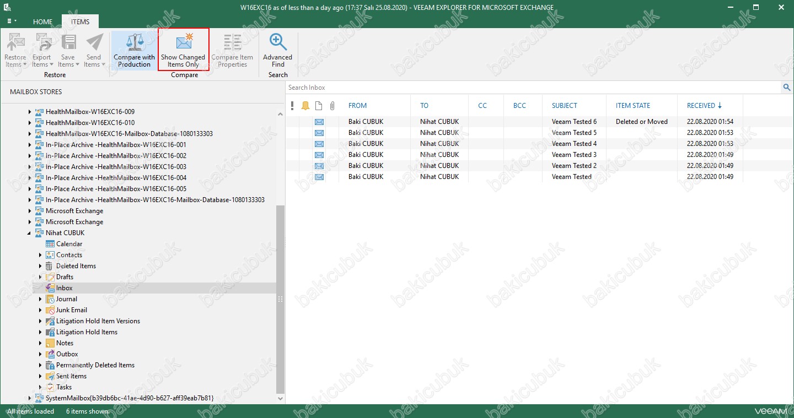This screenshot has width=794, height=418.
Task: Expand the Contacts folder
Action: 40,255
